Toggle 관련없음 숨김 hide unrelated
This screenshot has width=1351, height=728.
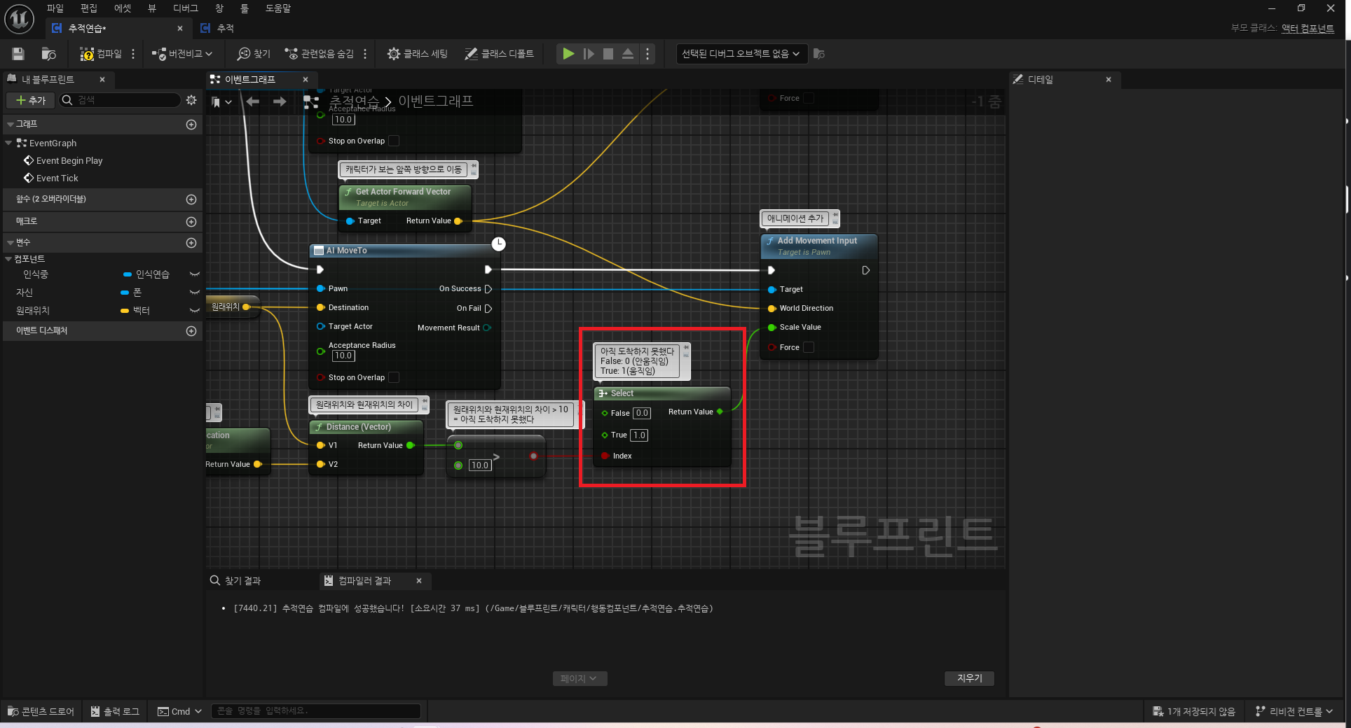tap(319, 54)
